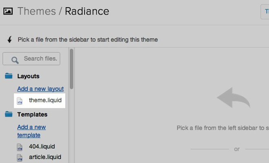The width and height of the screenshot is (269, 163).
Task: Click the Templates folder icon
Action: click(9, 115)
